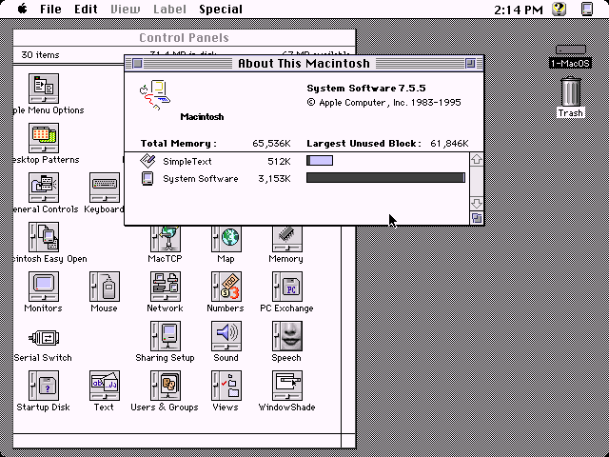Close the About This Macintosh window
The width and height of the screenshot is (609, 457).
click(137, 64)
